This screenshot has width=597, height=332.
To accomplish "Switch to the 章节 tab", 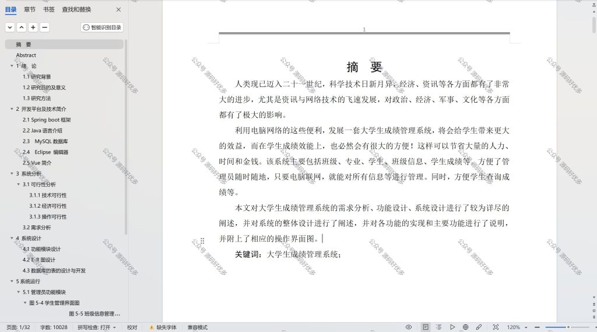I will tap(29, 9).
